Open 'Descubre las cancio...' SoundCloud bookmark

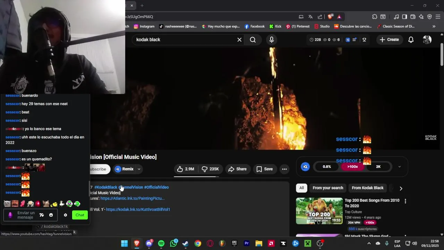click(x=353, y=26)
